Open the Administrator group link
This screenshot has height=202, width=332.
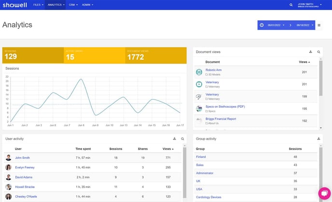[205, 173]
